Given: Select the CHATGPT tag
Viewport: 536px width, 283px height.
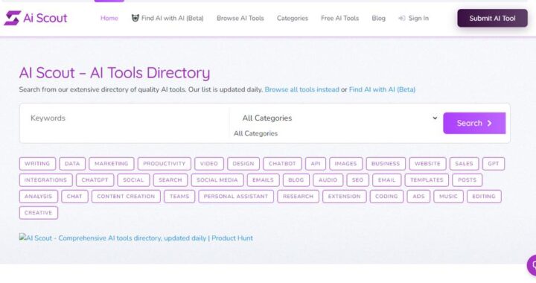Looking at the screenshot, I should 95,180.
